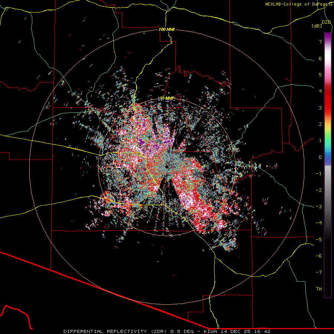
Task: Click the 4 value on the color scale
Action: pyautogui.click(x=320, y=91)
